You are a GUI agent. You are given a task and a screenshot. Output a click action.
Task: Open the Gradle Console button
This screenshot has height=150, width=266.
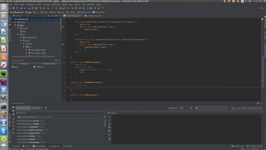[254, 146]
